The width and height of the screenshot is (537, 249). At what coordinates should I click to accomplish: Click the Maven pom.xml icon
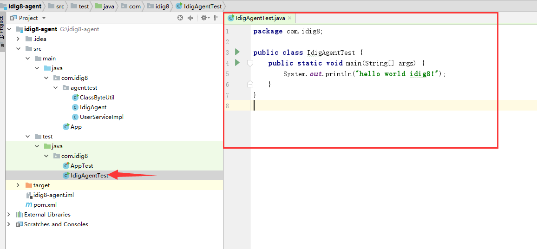pos(29,205)
